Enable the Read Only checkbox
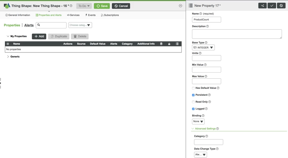The height and width of the screenshot is (158, 288). (193, 102)
